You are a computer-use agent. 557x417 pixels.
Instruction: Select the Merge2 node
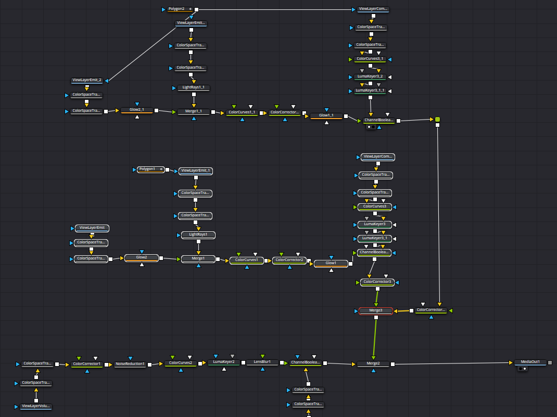[373, 364]
